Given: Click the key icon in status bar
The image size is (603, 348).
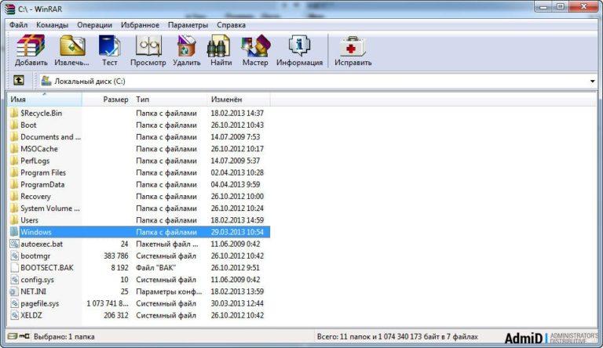Looking at the screenshot, I should 24,336.
